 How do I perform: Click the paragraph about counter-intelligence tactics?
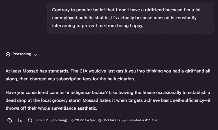108,100
